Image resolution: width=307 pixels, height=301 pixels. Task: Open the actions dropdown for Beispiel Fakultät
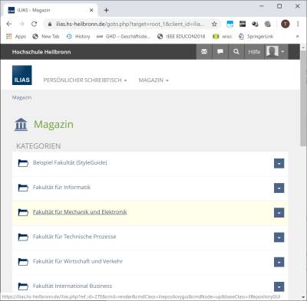pyautogui.click(x=279, y=163)
